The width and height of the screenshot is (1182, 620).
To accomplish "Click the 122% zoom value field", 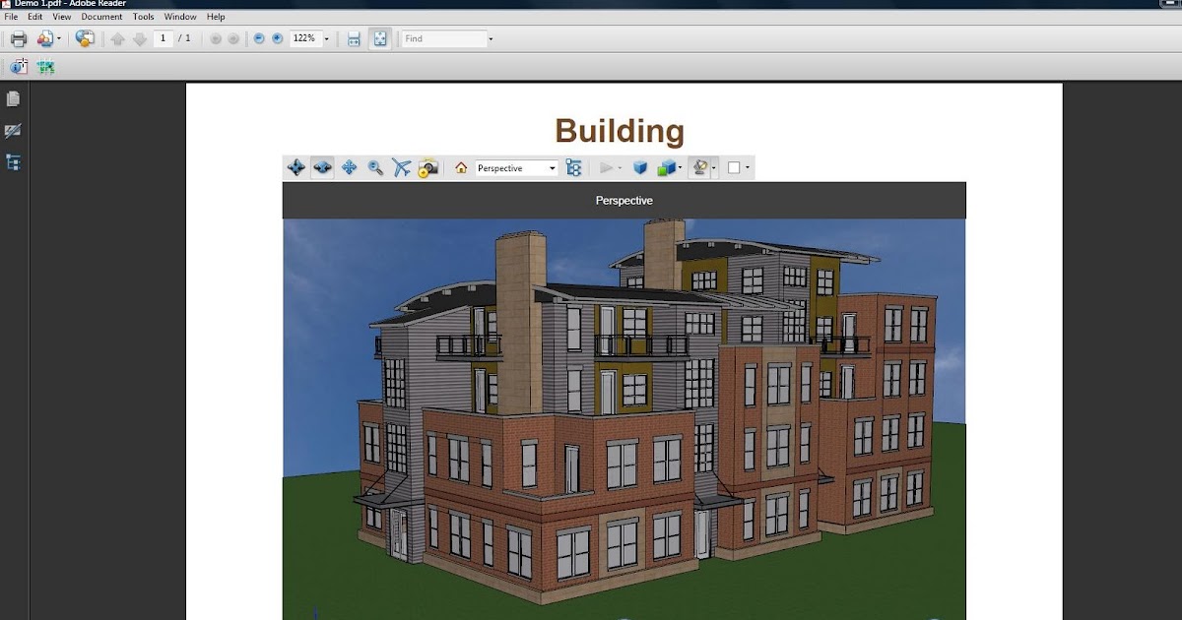I will [305, 38].
